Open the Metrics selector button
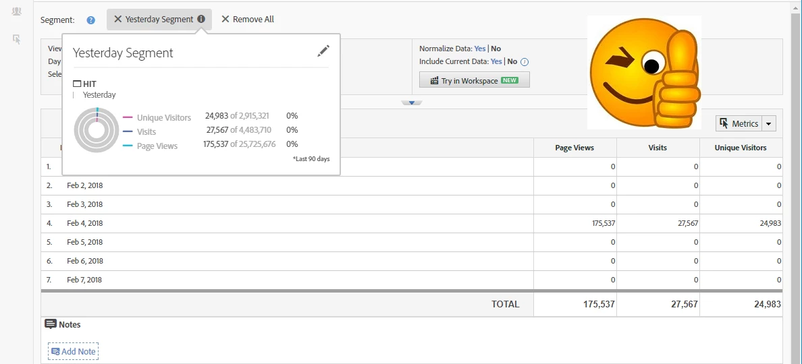This screenshot has width=802, height=364. point(739,123)
